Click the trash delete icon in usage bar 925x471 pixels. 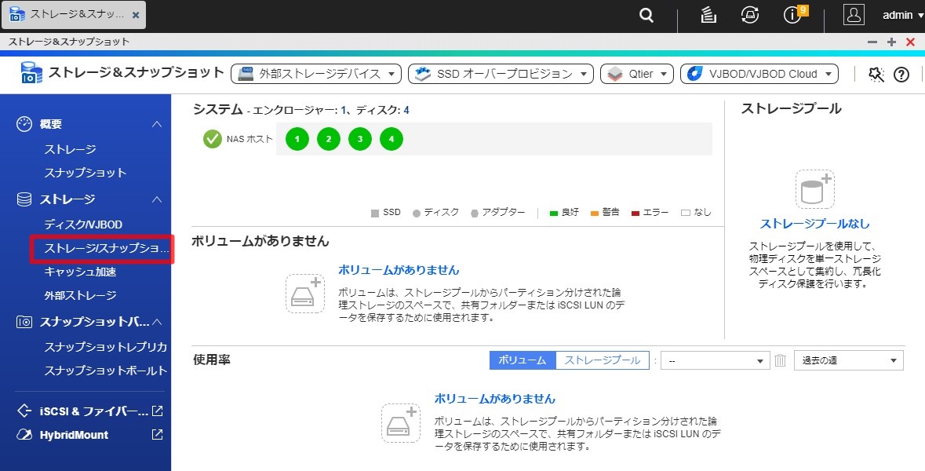(x=781, y=360)
